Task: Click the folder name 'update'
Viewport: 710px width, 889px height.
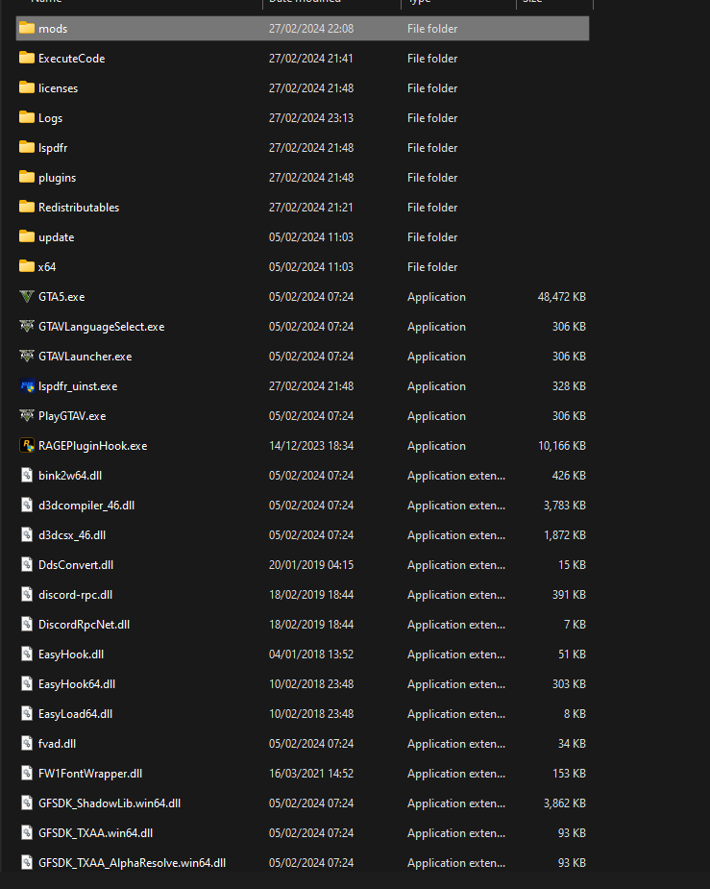Action: point(56,237)
